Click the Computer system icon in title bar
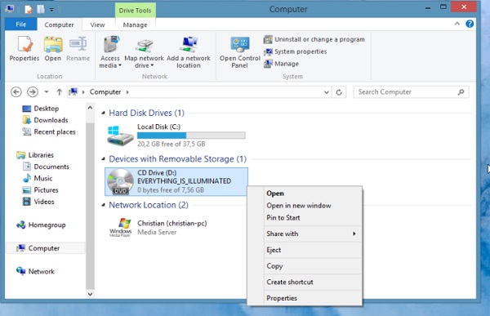 pyautogui.click(x=10, y=9)
